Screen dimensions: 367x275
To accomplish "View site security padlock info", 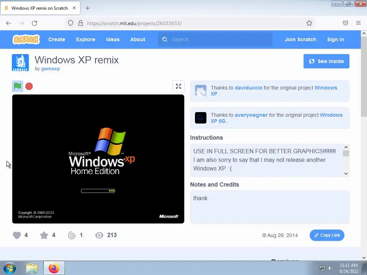I will pyautogui.click(x=81, y=23).
